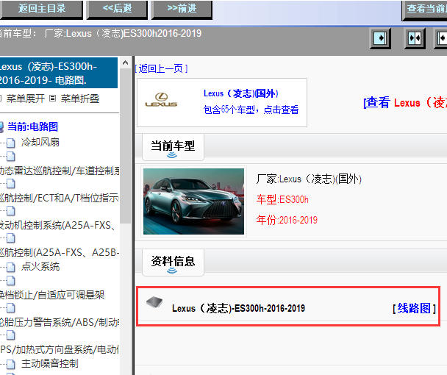Open the 线路图 link
This screenshot has width=447, height=375.
[414, 308]
